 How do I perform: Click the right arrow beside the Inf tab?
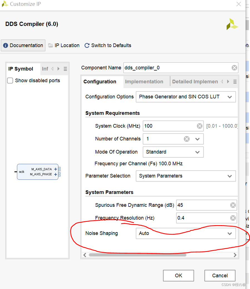[58, 69]
